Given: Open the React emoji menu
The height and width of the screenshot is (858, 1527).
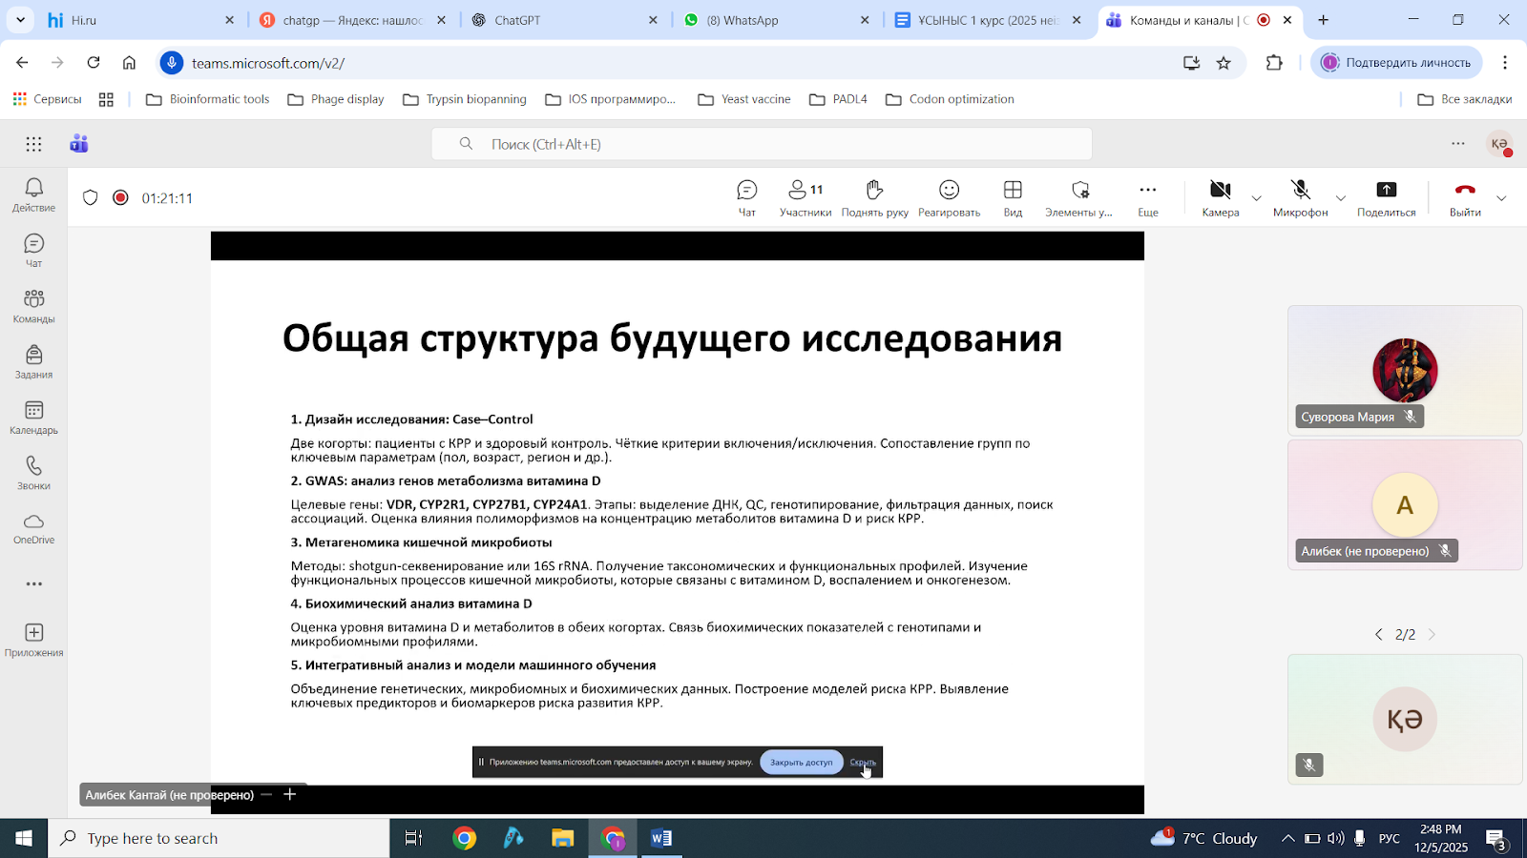Looking at the screenshot, I should point(949,198).
